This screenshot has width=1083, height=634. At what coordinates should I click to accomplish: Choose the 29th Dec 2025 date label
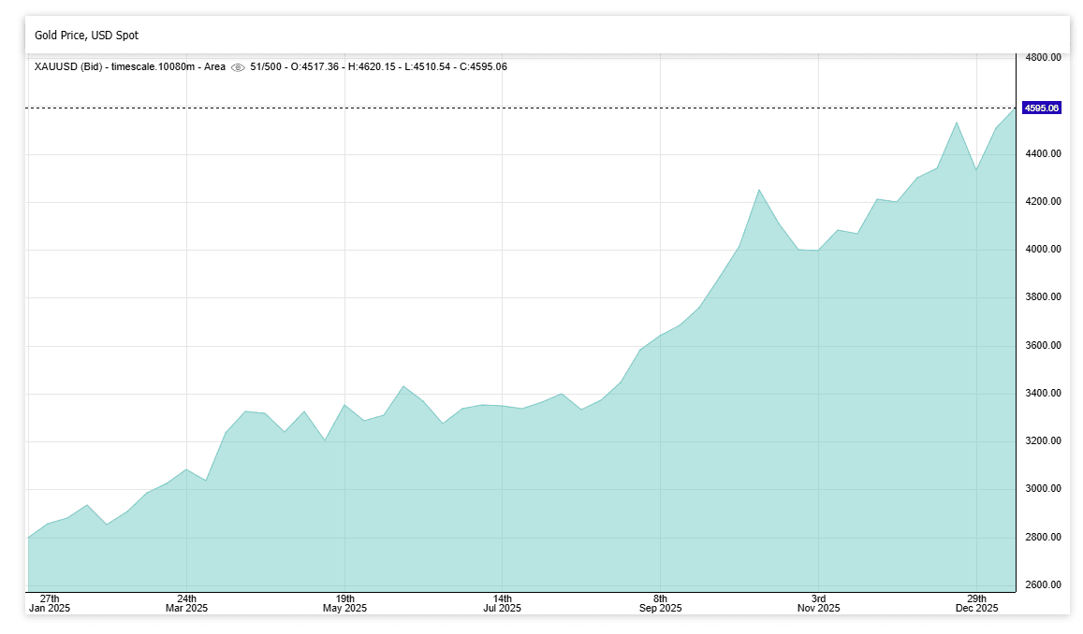coord(976,603)
